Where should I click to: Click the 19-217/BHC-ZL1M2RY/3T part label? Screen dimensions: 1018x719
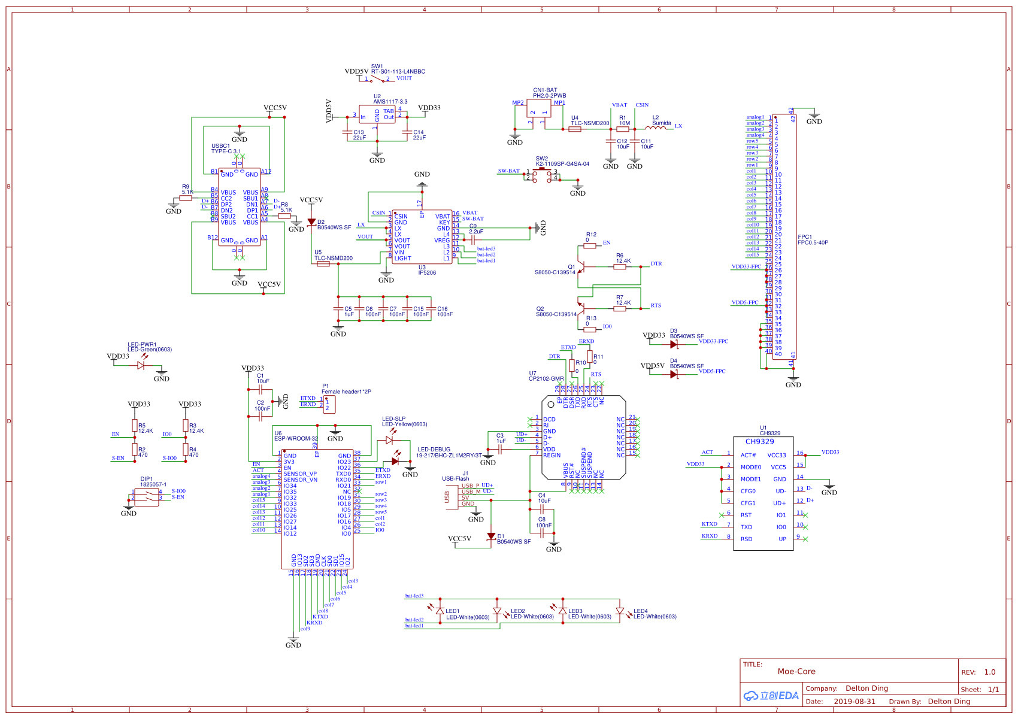(449, 456)
